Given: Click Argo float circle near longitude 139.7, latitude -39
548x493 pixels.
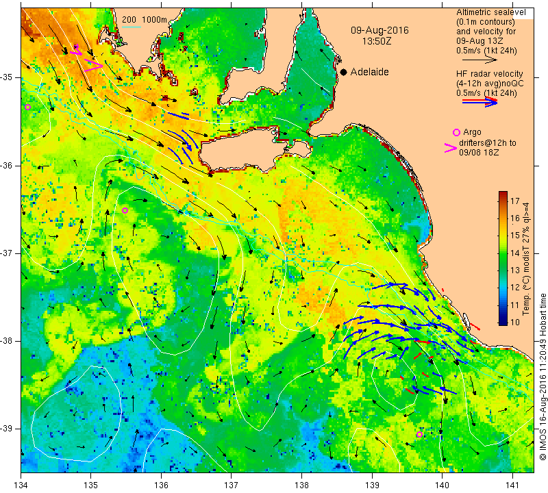Looking at the screenshot, I should [419, 434].
